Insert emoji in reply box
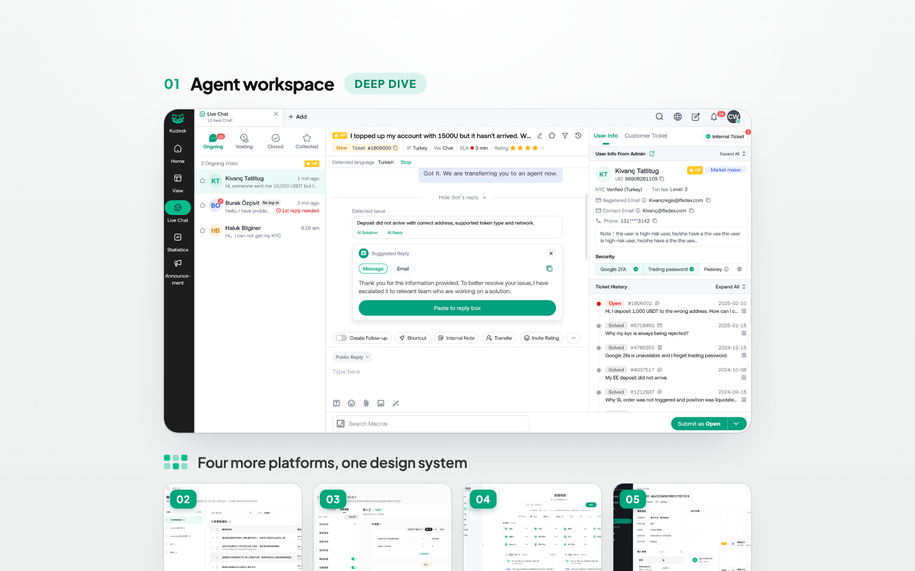 [351, 403]
